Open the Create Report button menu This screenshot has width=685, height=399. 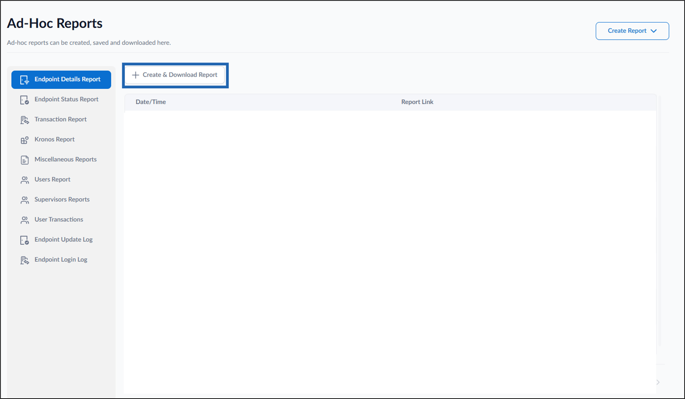pyautogui.click(x=632, y=31)
